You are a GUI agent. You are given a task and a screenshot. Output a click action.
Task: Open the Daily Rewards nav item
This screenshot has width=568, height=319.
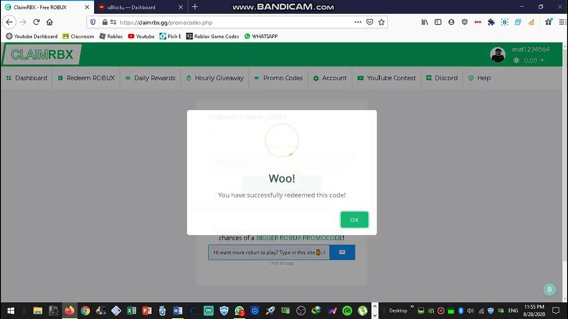(150, 78)
